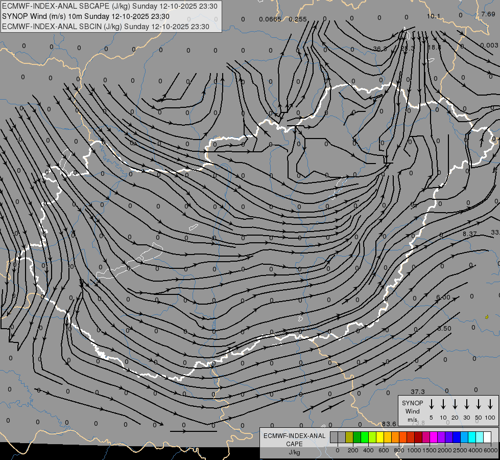Screen dimensions: 500x460
Task: Click the 200 tick on CAPE scale
Action: [x=353, y=450]
